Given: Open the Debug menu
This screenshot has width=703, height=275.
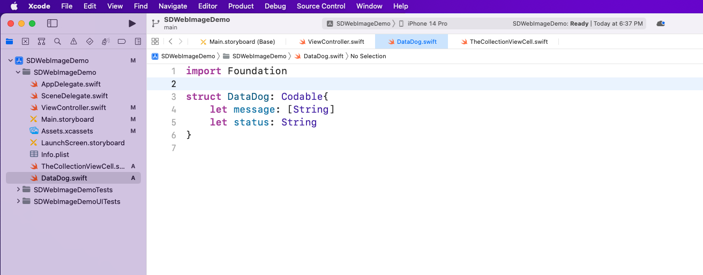Looking at the screenshot, I should (275, 6).
